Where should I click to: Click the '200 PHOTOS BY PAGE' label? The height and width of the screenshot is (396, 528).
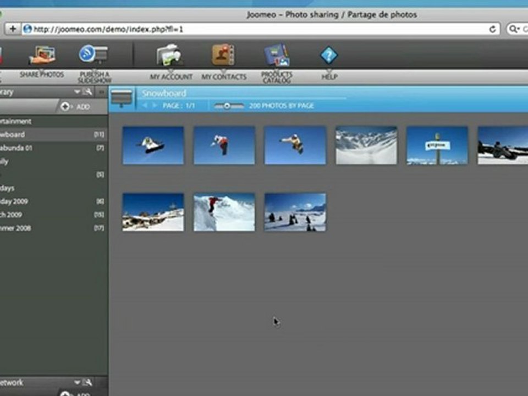(282, 106)
